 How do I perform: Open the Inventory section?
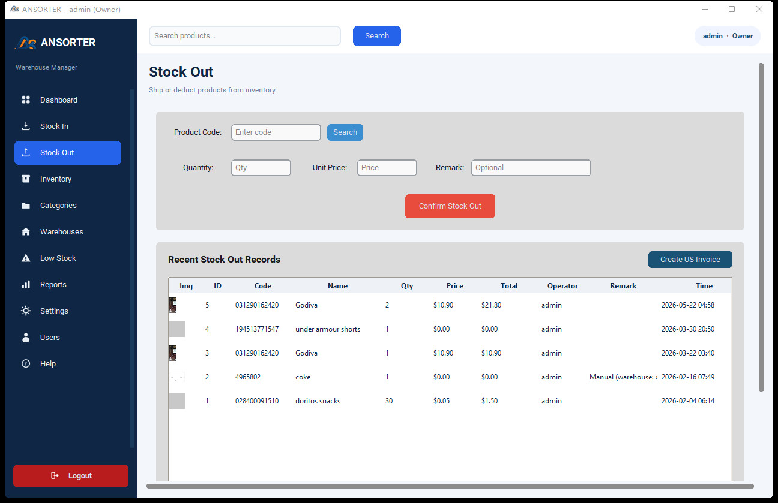(68, 179)
